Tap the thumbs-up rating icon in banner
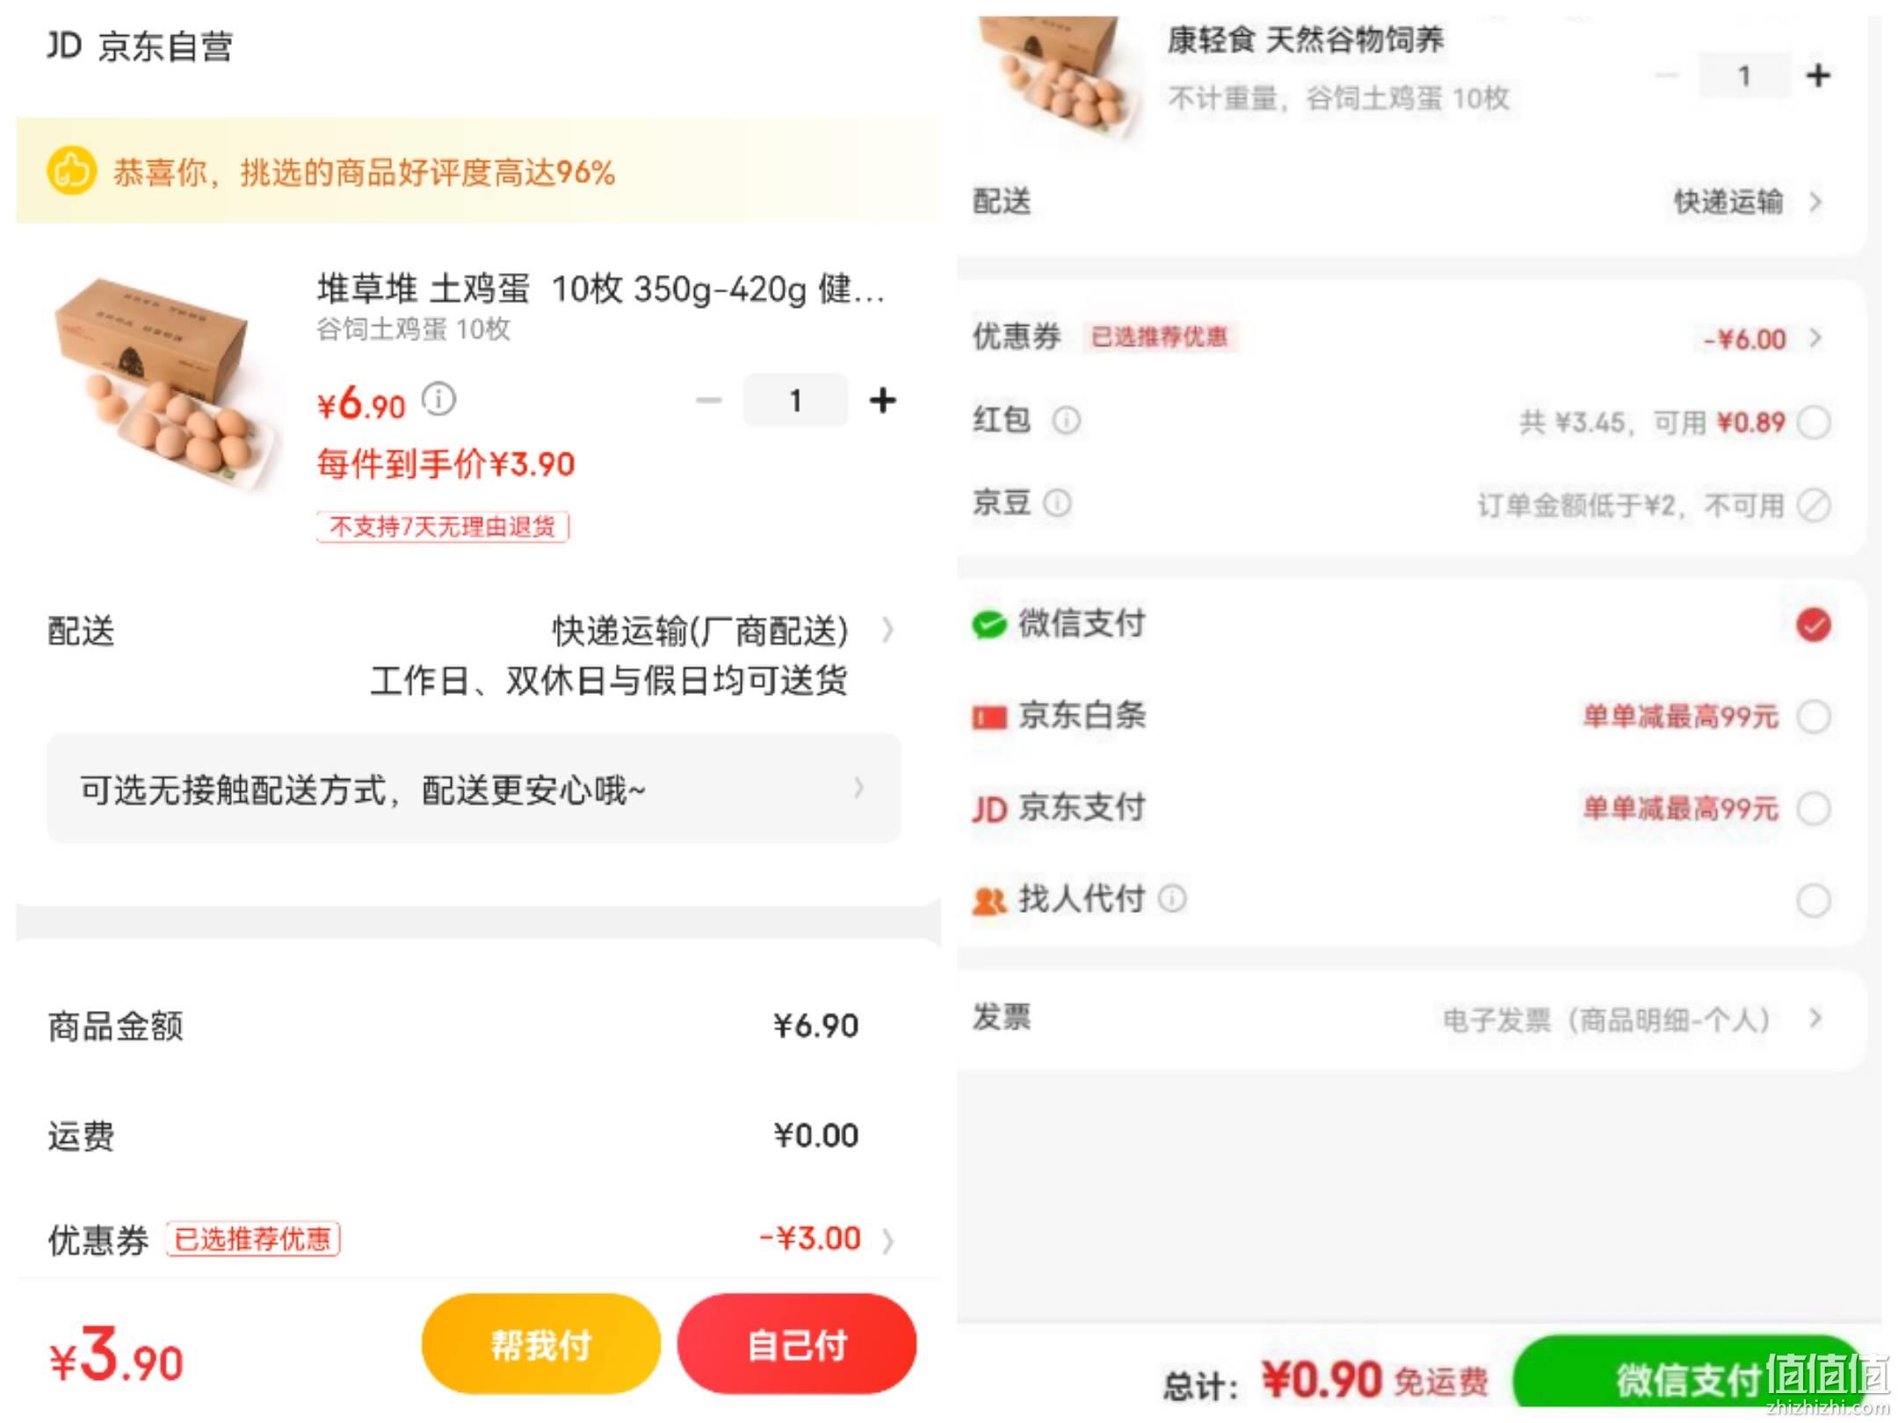Screen dimensions: 1898x1423 pos(72,171)
